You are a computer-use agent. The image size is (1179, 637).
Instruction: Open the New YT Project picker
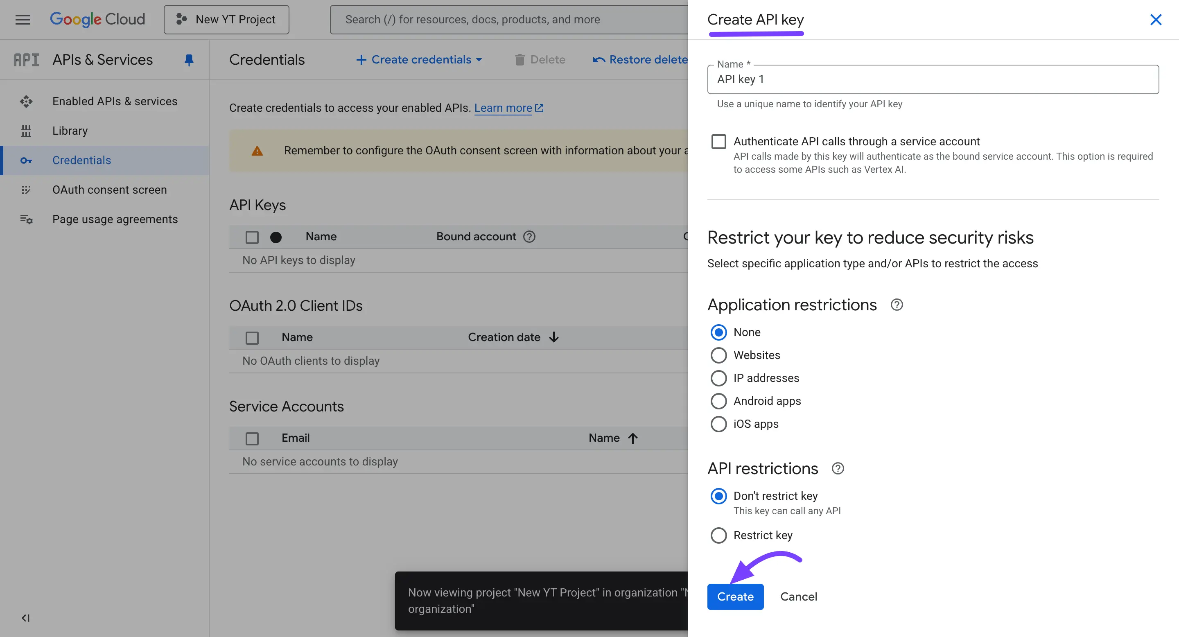point(226,19)
